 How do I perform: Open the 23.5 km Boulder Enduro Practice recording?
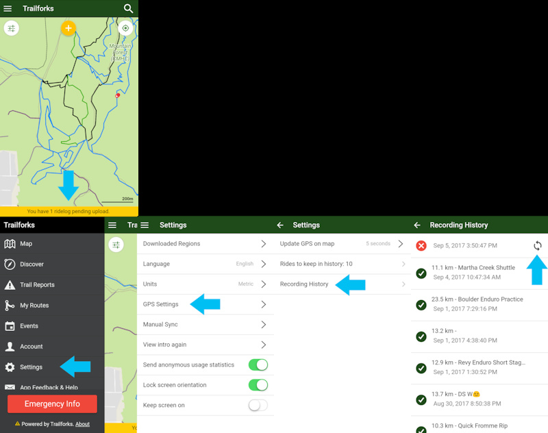coord(480,304)
